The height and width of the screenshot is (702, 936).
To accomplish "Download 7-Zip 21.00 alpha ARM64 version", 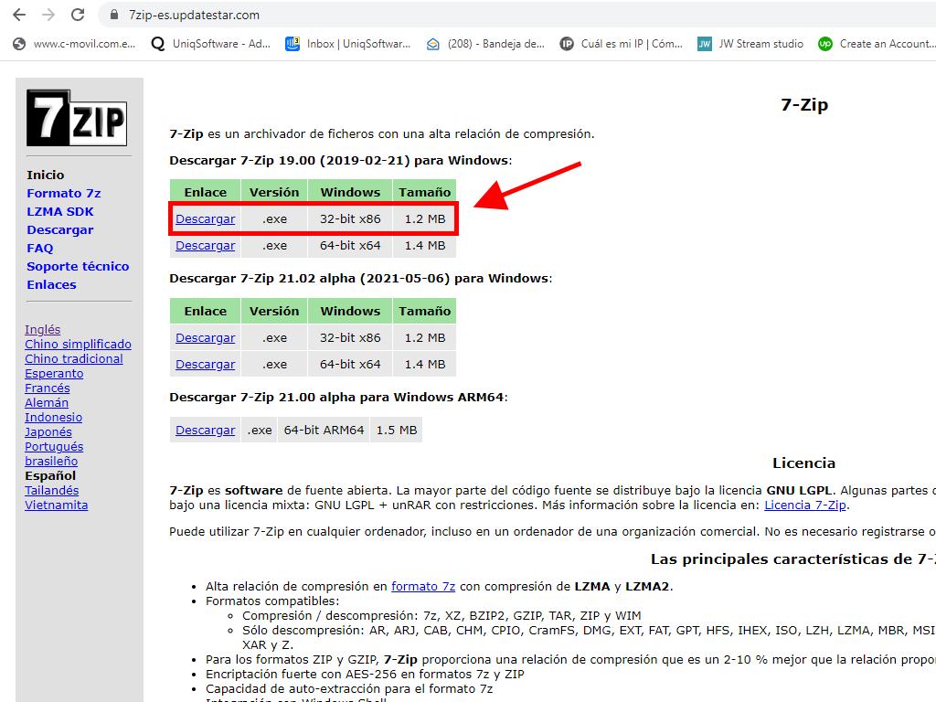I will point(205,430).
